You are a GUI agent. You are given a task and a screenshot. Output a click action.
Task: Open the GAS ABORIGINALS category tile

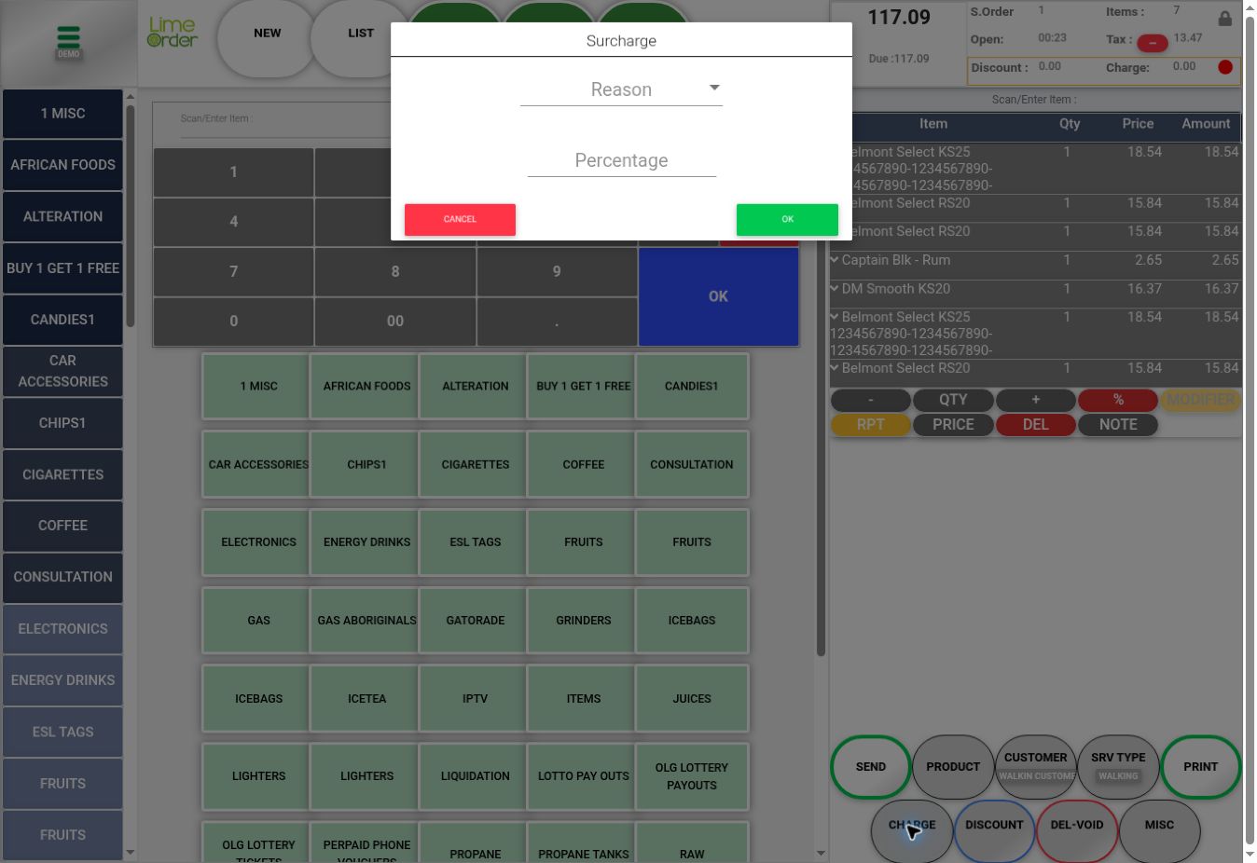(366, 620)
